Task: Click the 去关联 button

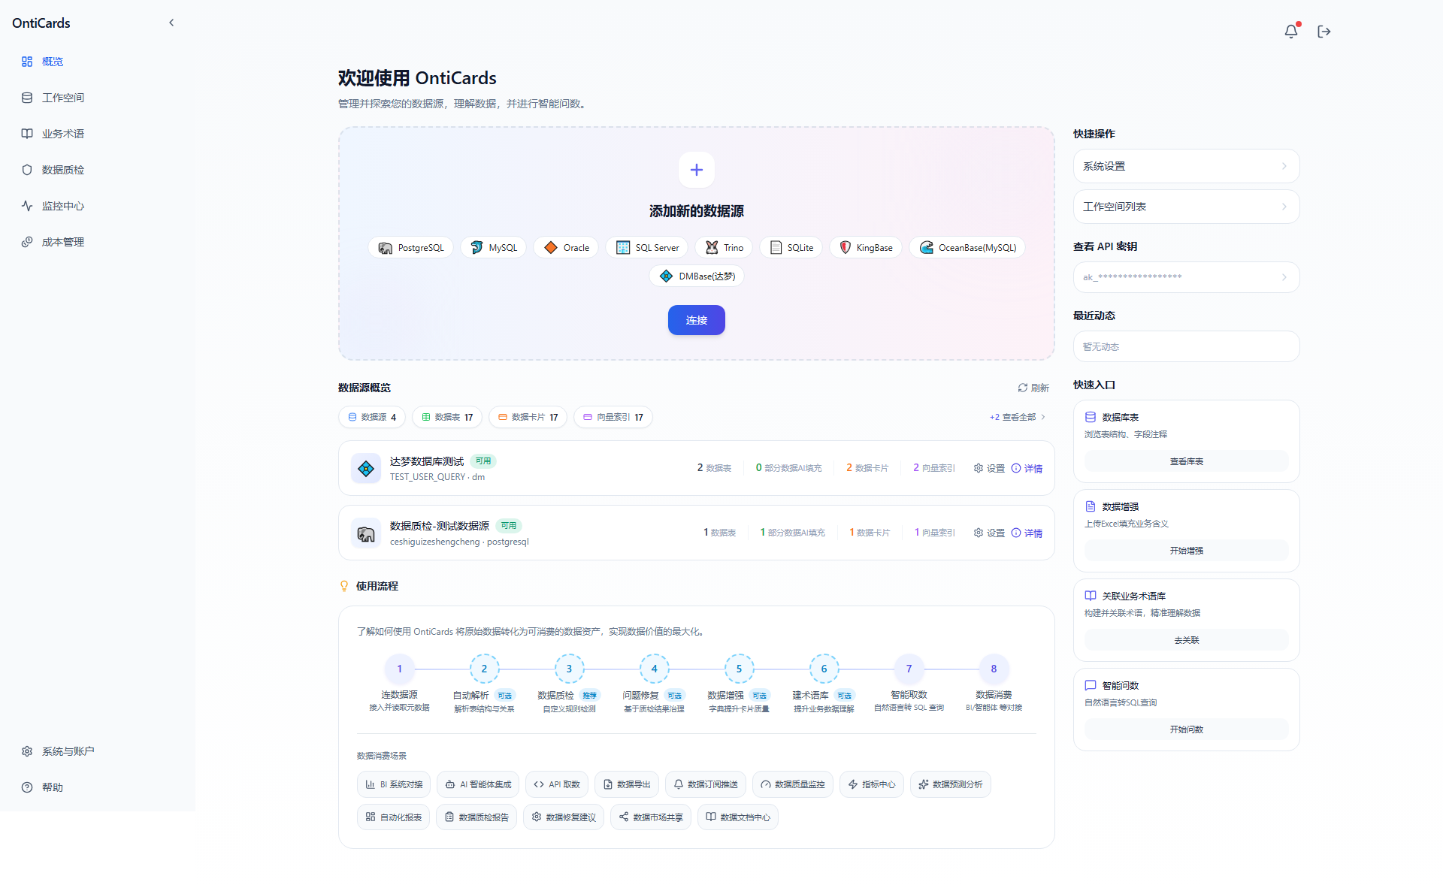Action: point(1187,640)
